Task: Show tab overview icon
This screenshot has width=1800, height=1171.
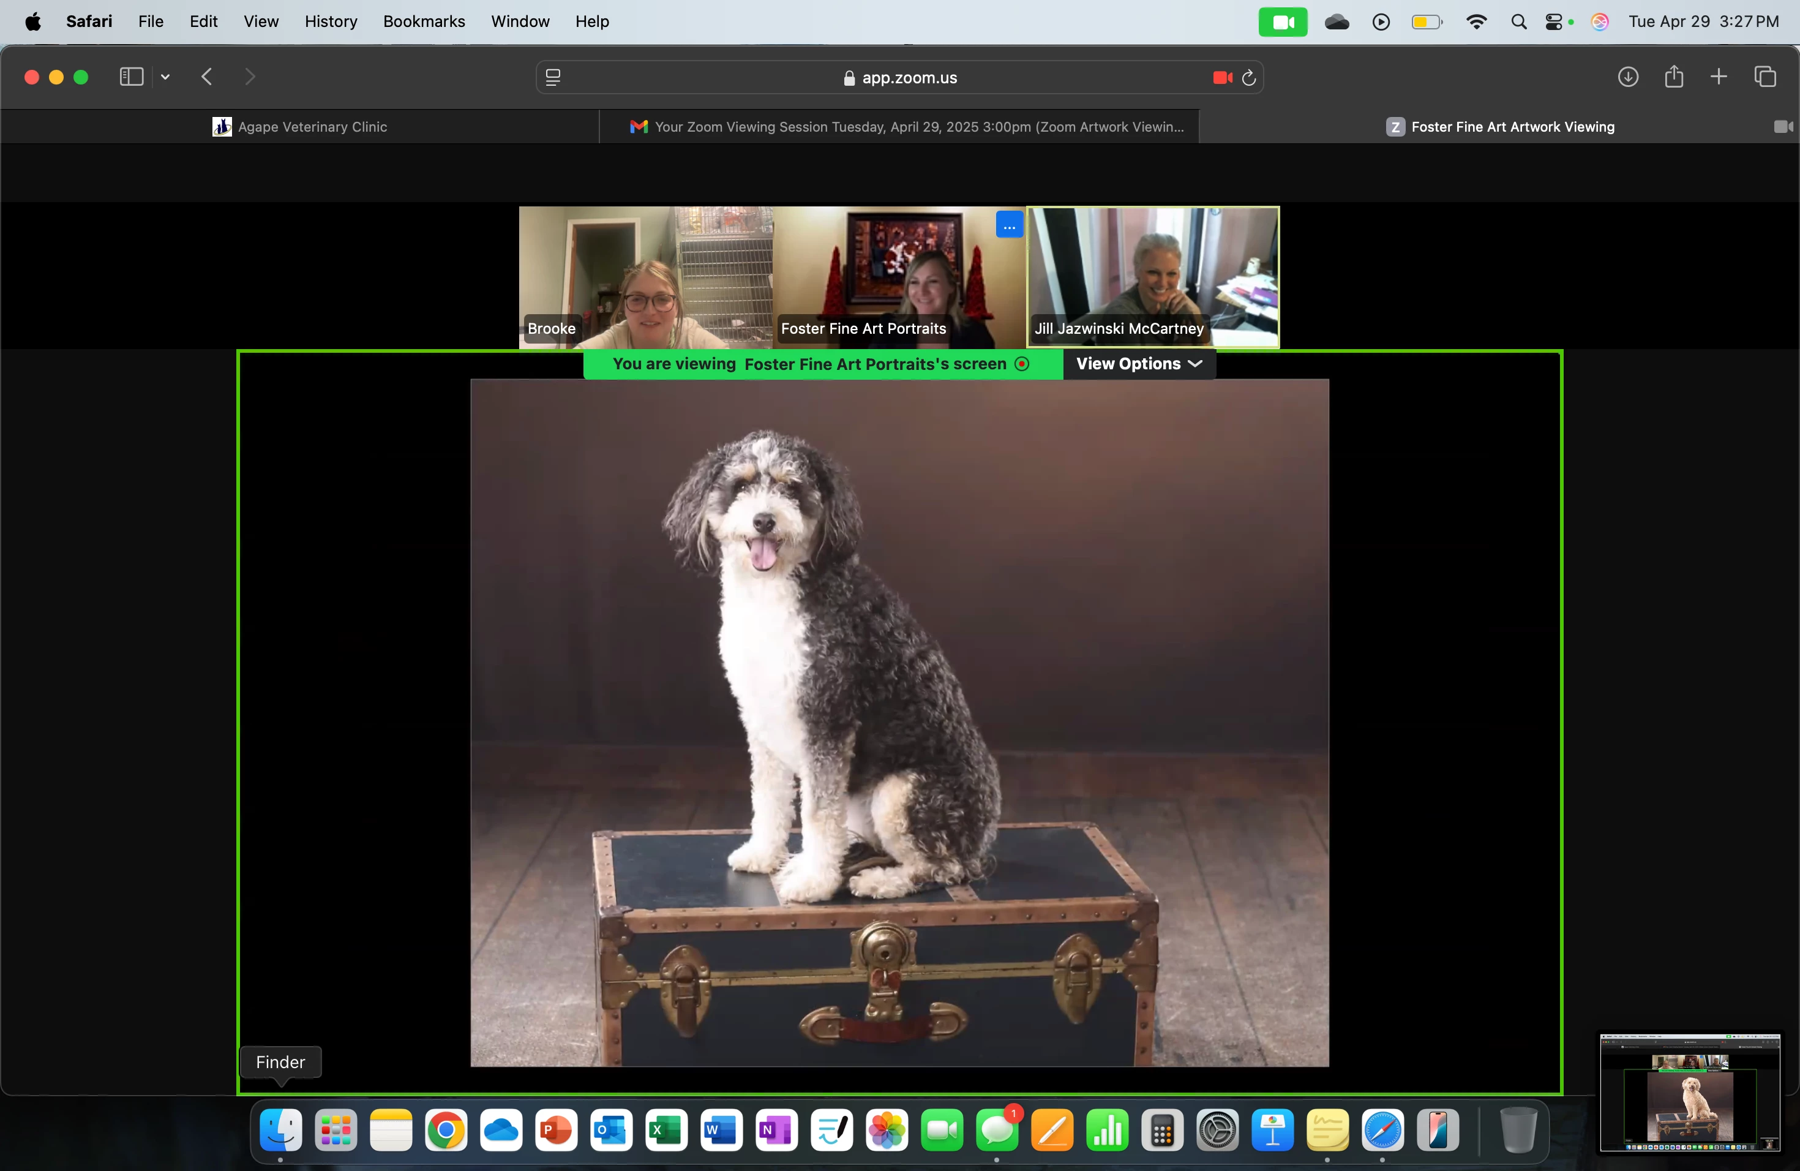Action: tap(1765, 77)
